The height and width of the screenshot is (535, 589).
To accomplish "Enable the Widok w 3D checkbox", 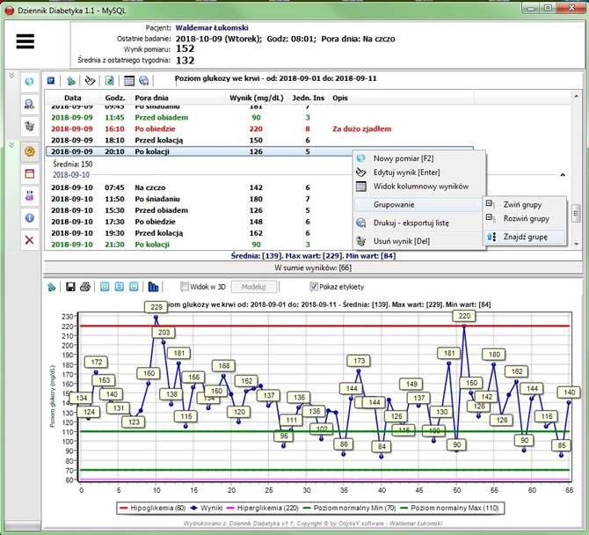I will click(x=184, y=287).
